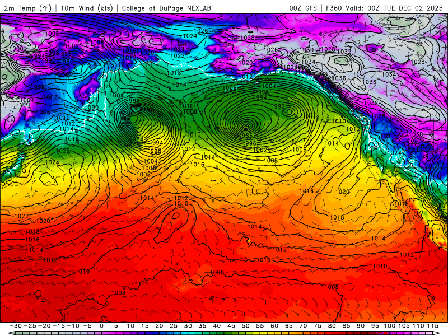Click the 60 label on the temperature scale
This screenshot has width=448, height=336.
[x=274, y=326]
